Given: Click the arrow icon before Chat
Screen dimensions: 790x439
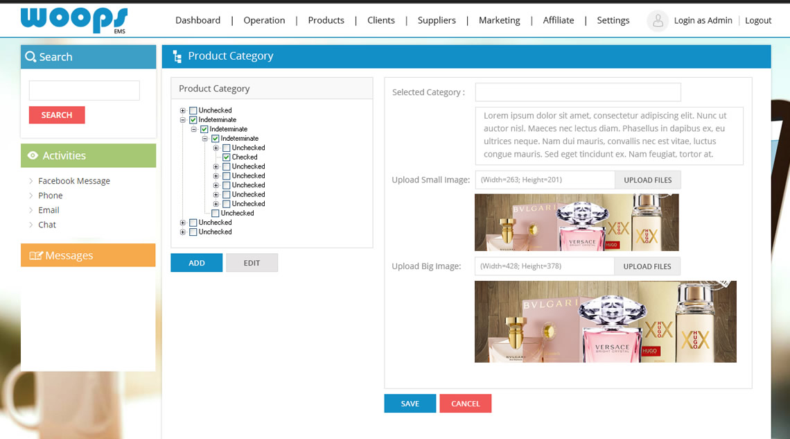Looking at the screenshot, I should coord(30,225).
